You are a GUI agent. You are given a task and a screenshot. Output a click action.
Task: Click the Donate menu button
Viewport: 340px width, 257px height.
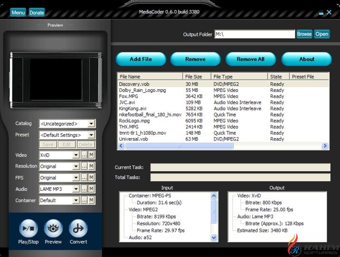click(x=37, y=13)
